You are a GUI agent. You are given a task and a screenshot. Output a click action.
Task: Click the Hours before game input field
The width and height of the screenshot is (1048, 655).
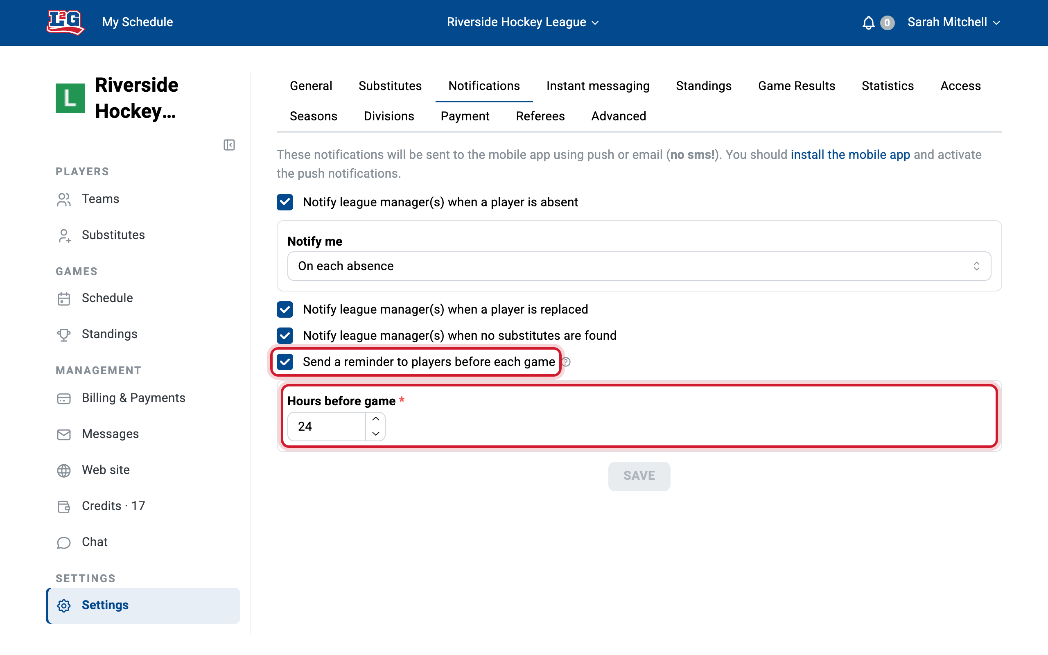[327, 427]
